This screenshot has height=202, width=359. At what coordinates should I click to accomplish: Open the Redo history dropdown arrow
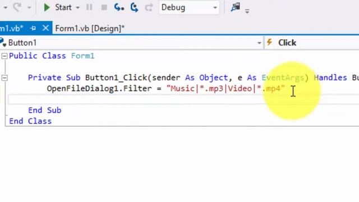[29, 7]
